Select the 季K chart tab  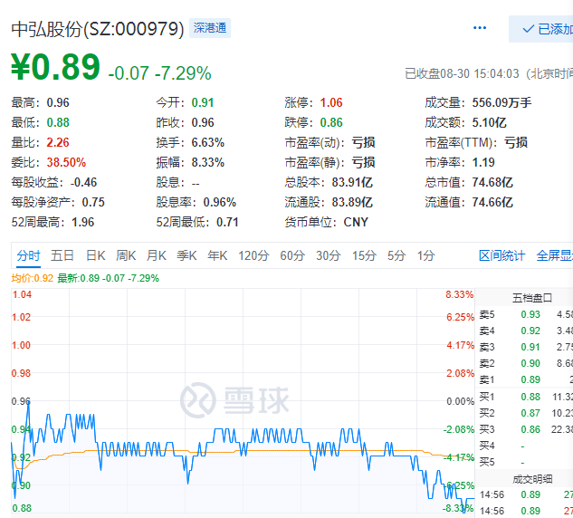pyautogui.click(x=186, y=255)
